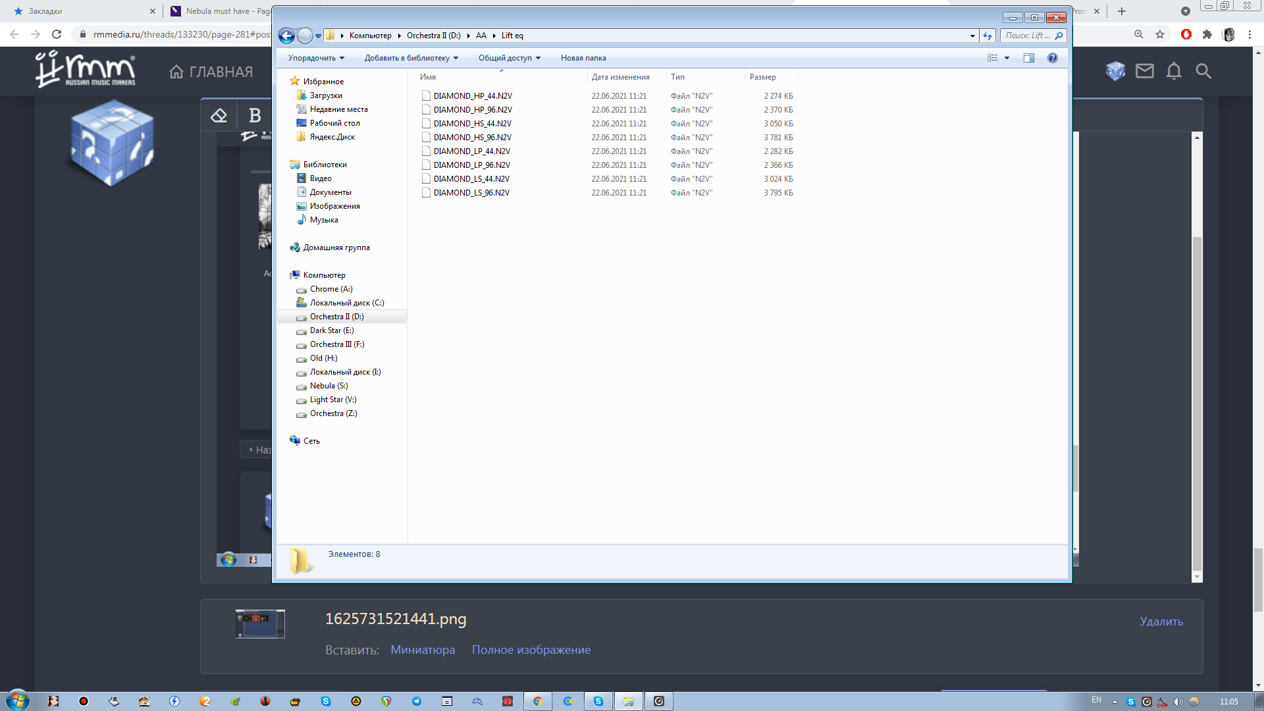Bookmark page with Chrome star icon
1264x711 pixels.
(x=1160, y=34)
